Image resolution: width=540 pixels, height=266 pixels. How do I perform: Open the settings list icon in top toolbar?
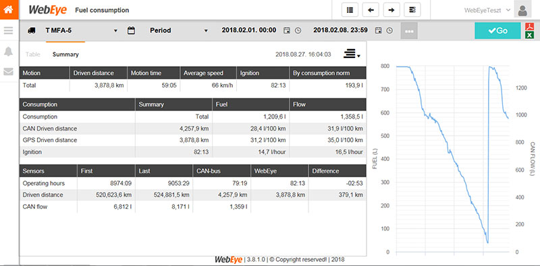pos(412,10)
